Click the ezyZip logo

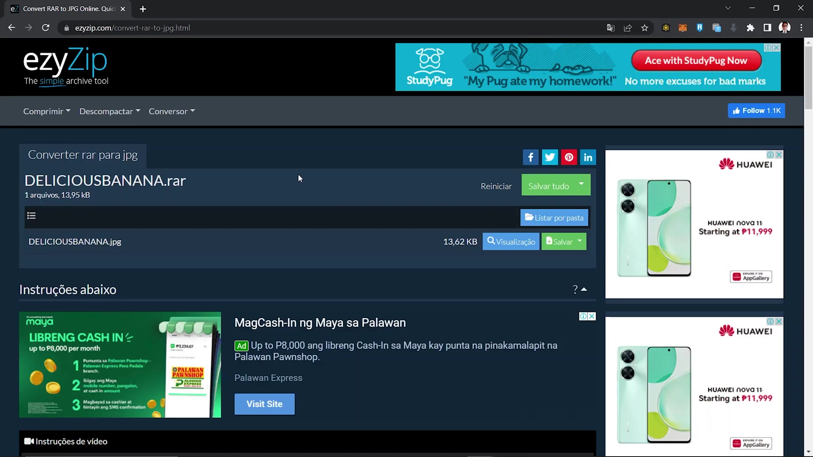(x=66, y=66)
